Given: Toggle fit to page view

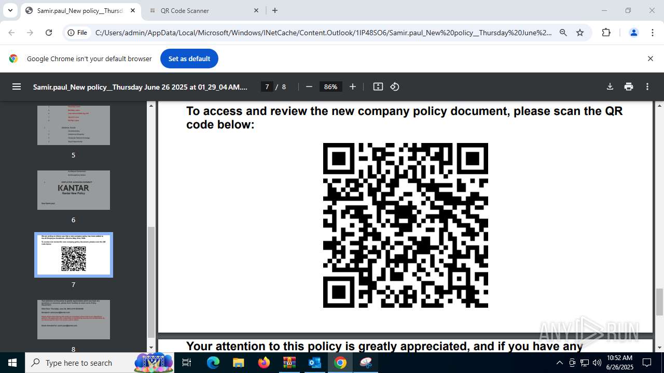Looking at the screenshot, I should (378, 87).
